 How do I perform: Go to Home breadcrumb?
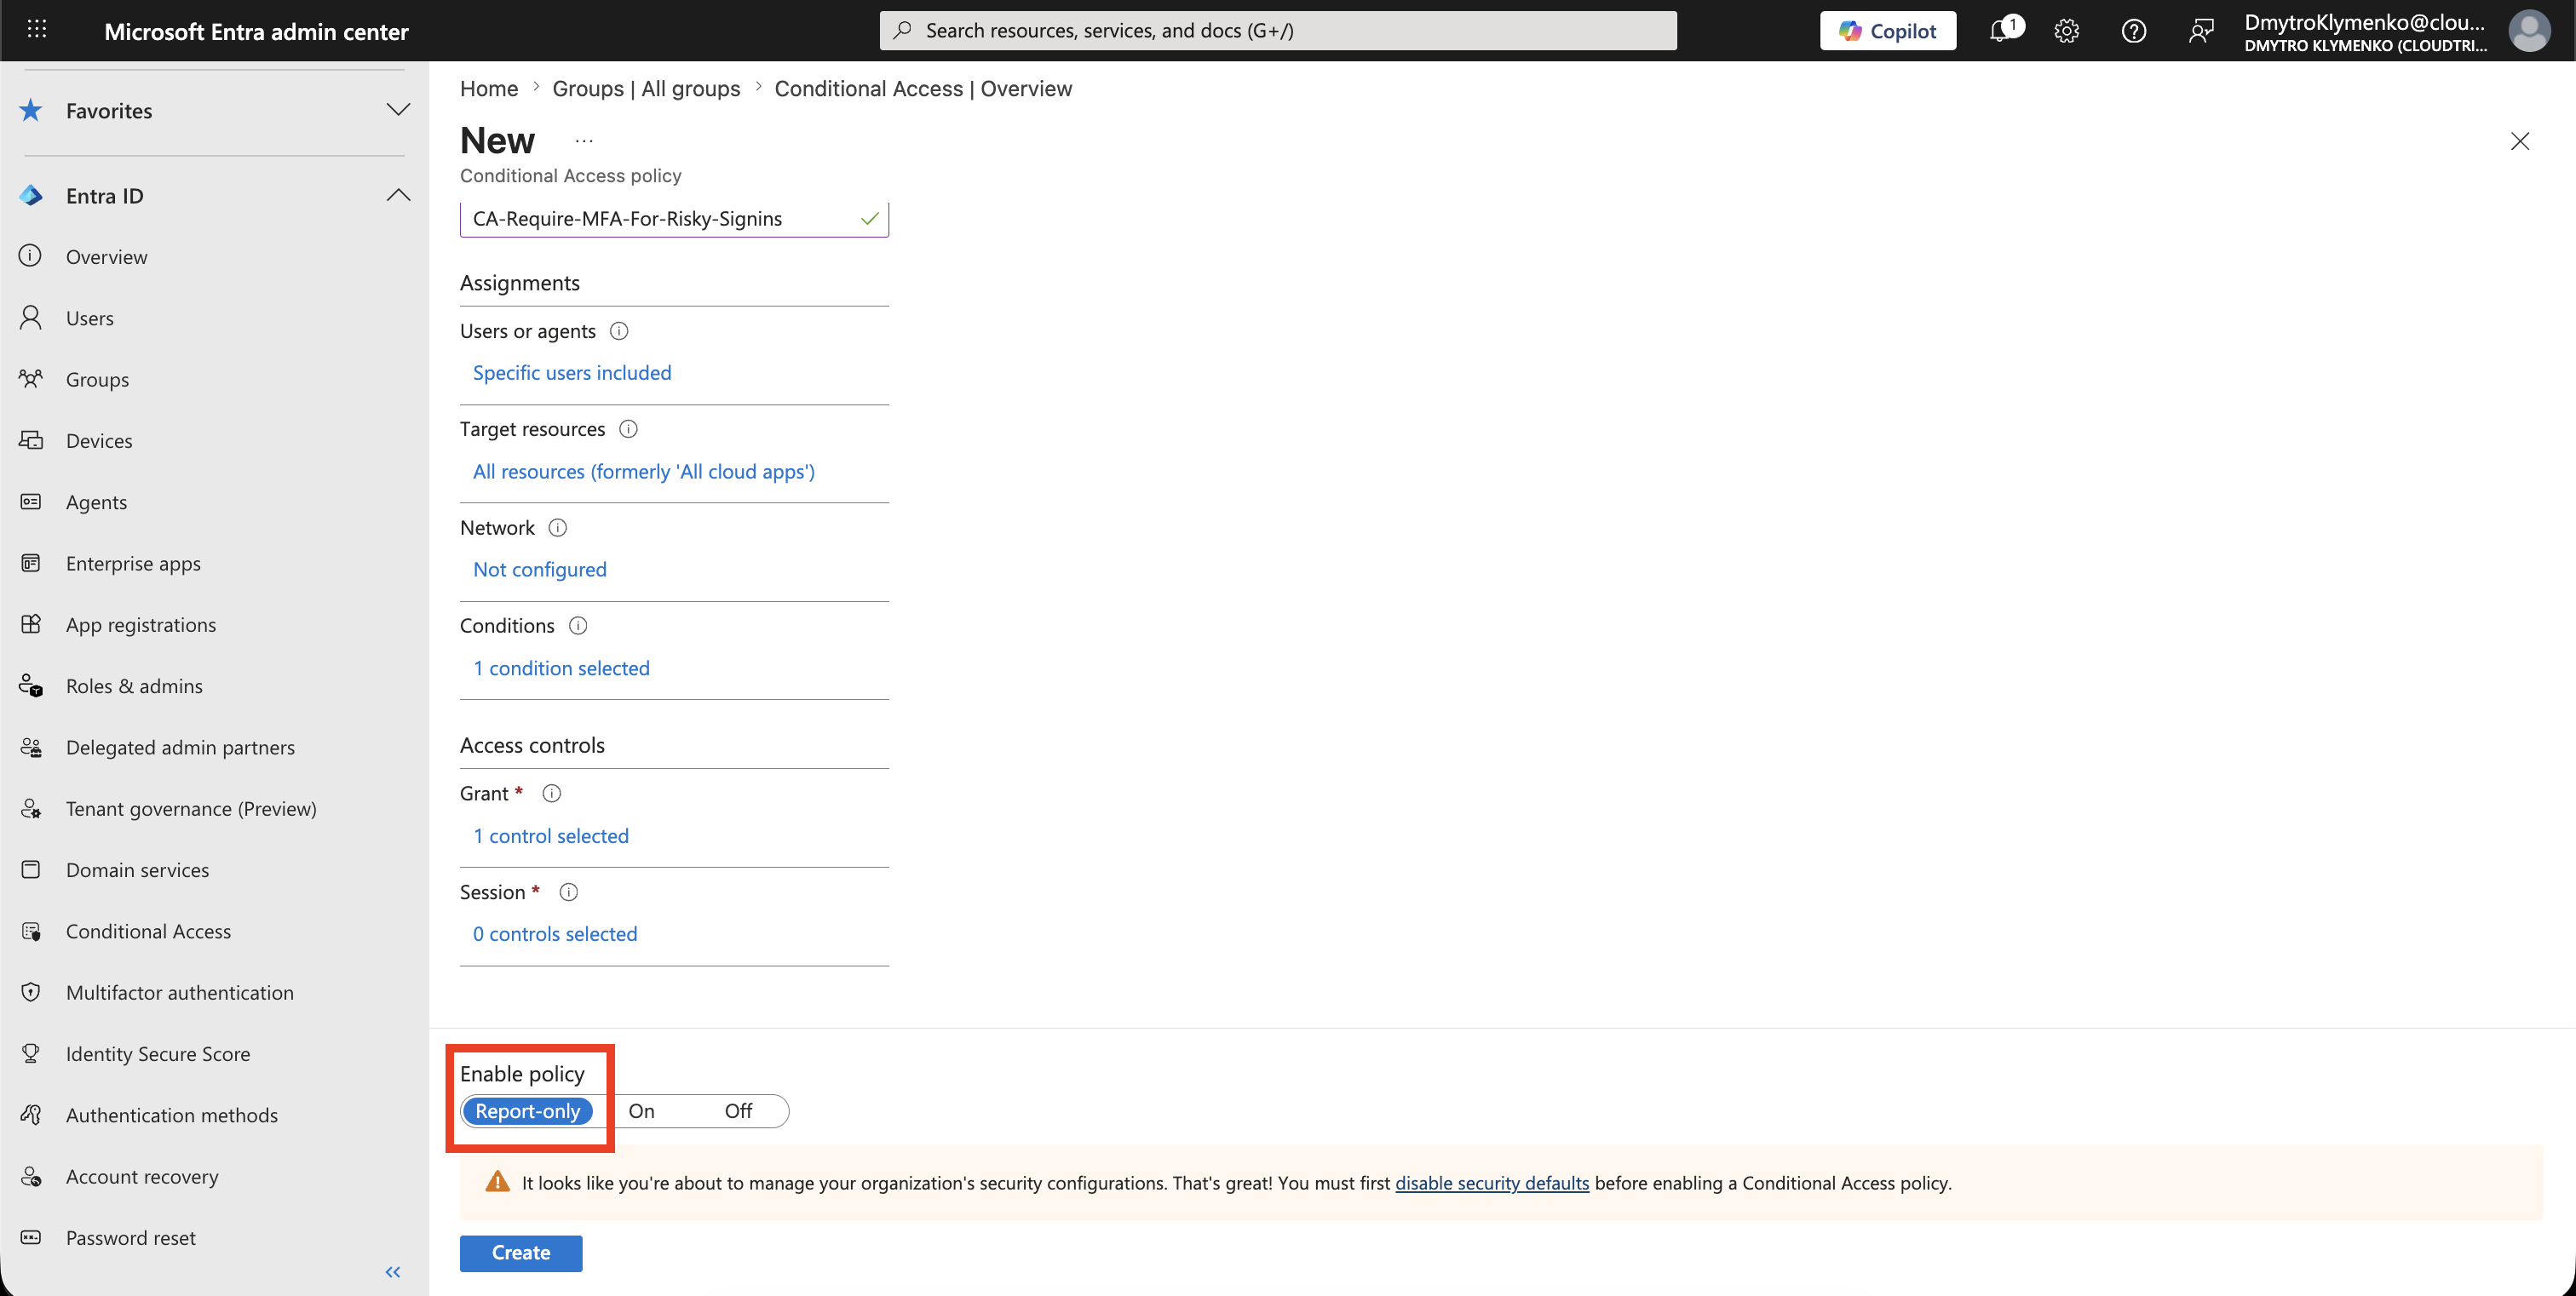(x=489, y=88)
